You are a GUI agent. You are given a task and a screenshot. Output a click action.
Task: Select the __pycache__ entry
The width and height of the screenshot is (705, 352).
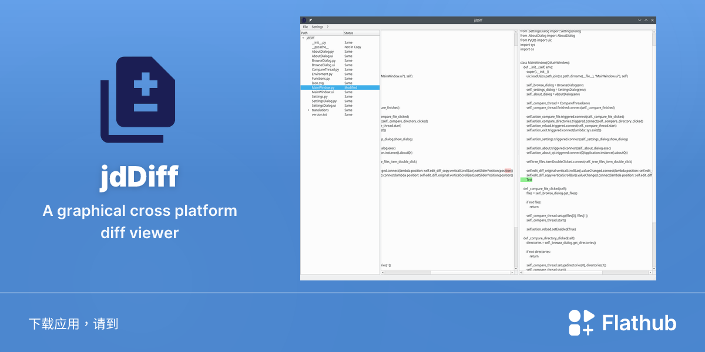(x=320, y=47)
